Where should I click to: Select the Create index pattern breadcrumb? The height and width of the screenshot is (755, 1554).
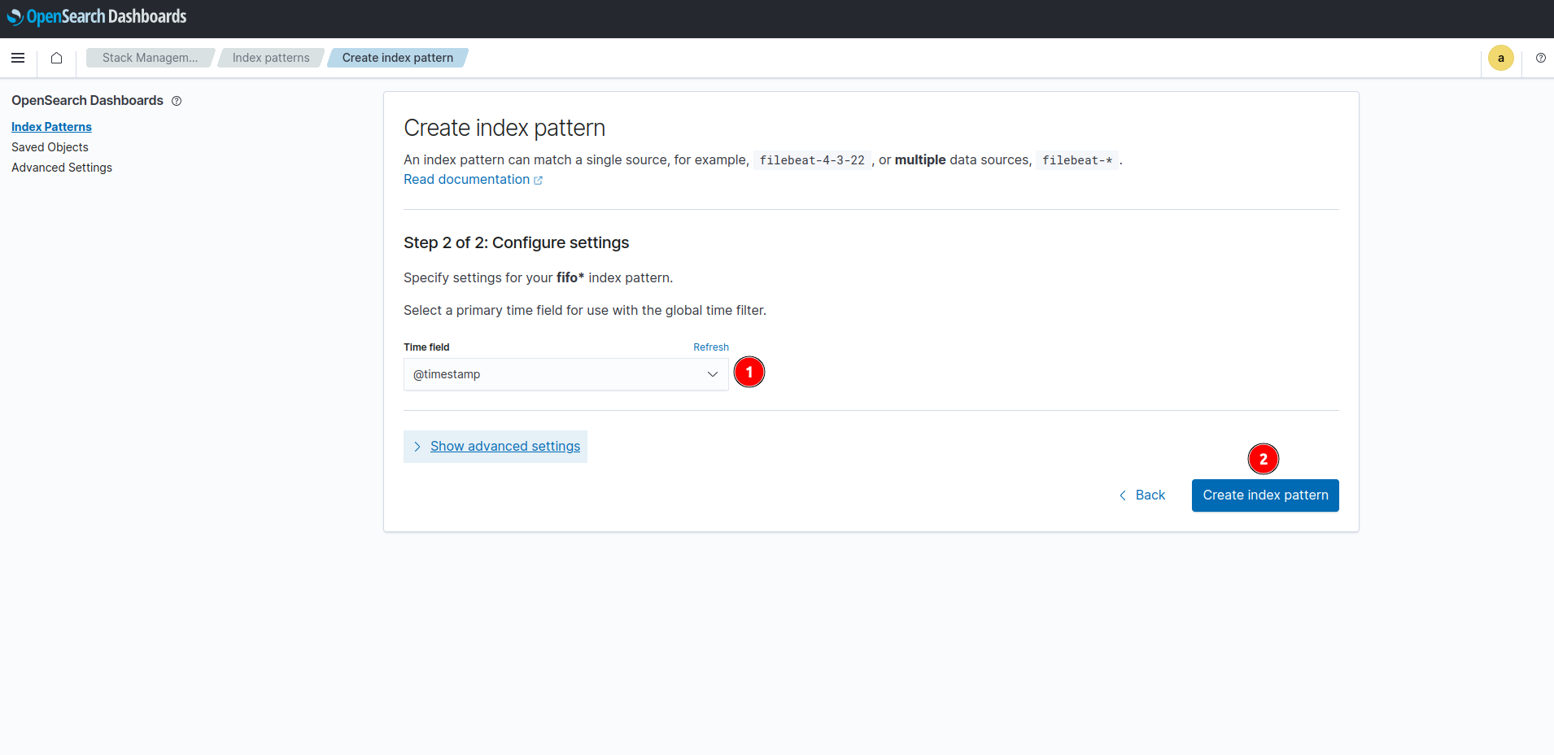(398, 58)
